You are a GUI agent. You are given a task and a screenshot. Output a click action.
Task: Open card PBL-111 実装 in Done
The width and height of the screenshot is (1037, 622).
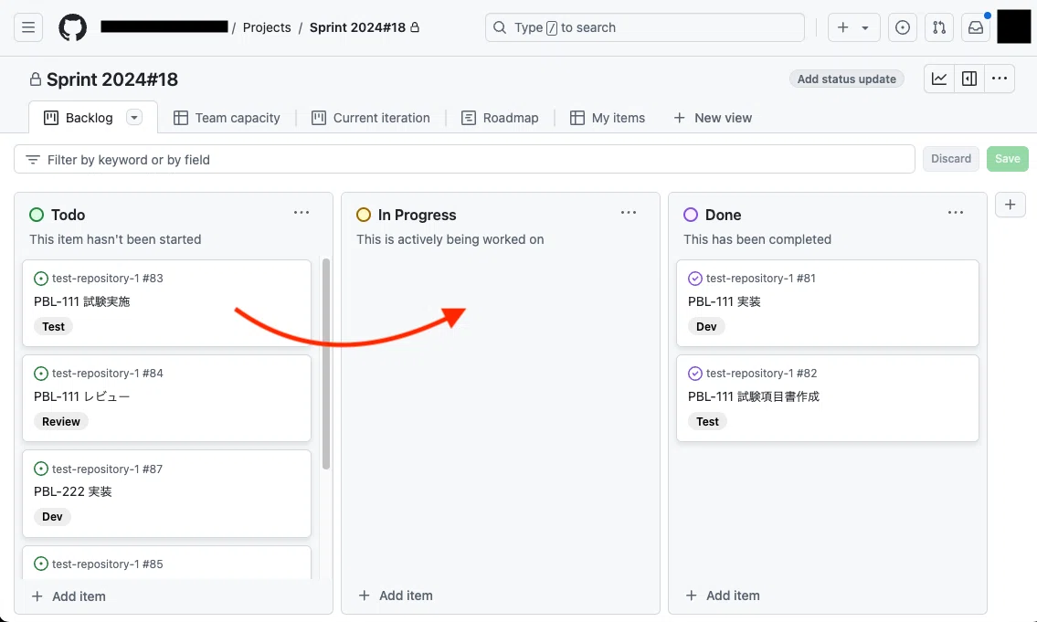tap(725, 301)
